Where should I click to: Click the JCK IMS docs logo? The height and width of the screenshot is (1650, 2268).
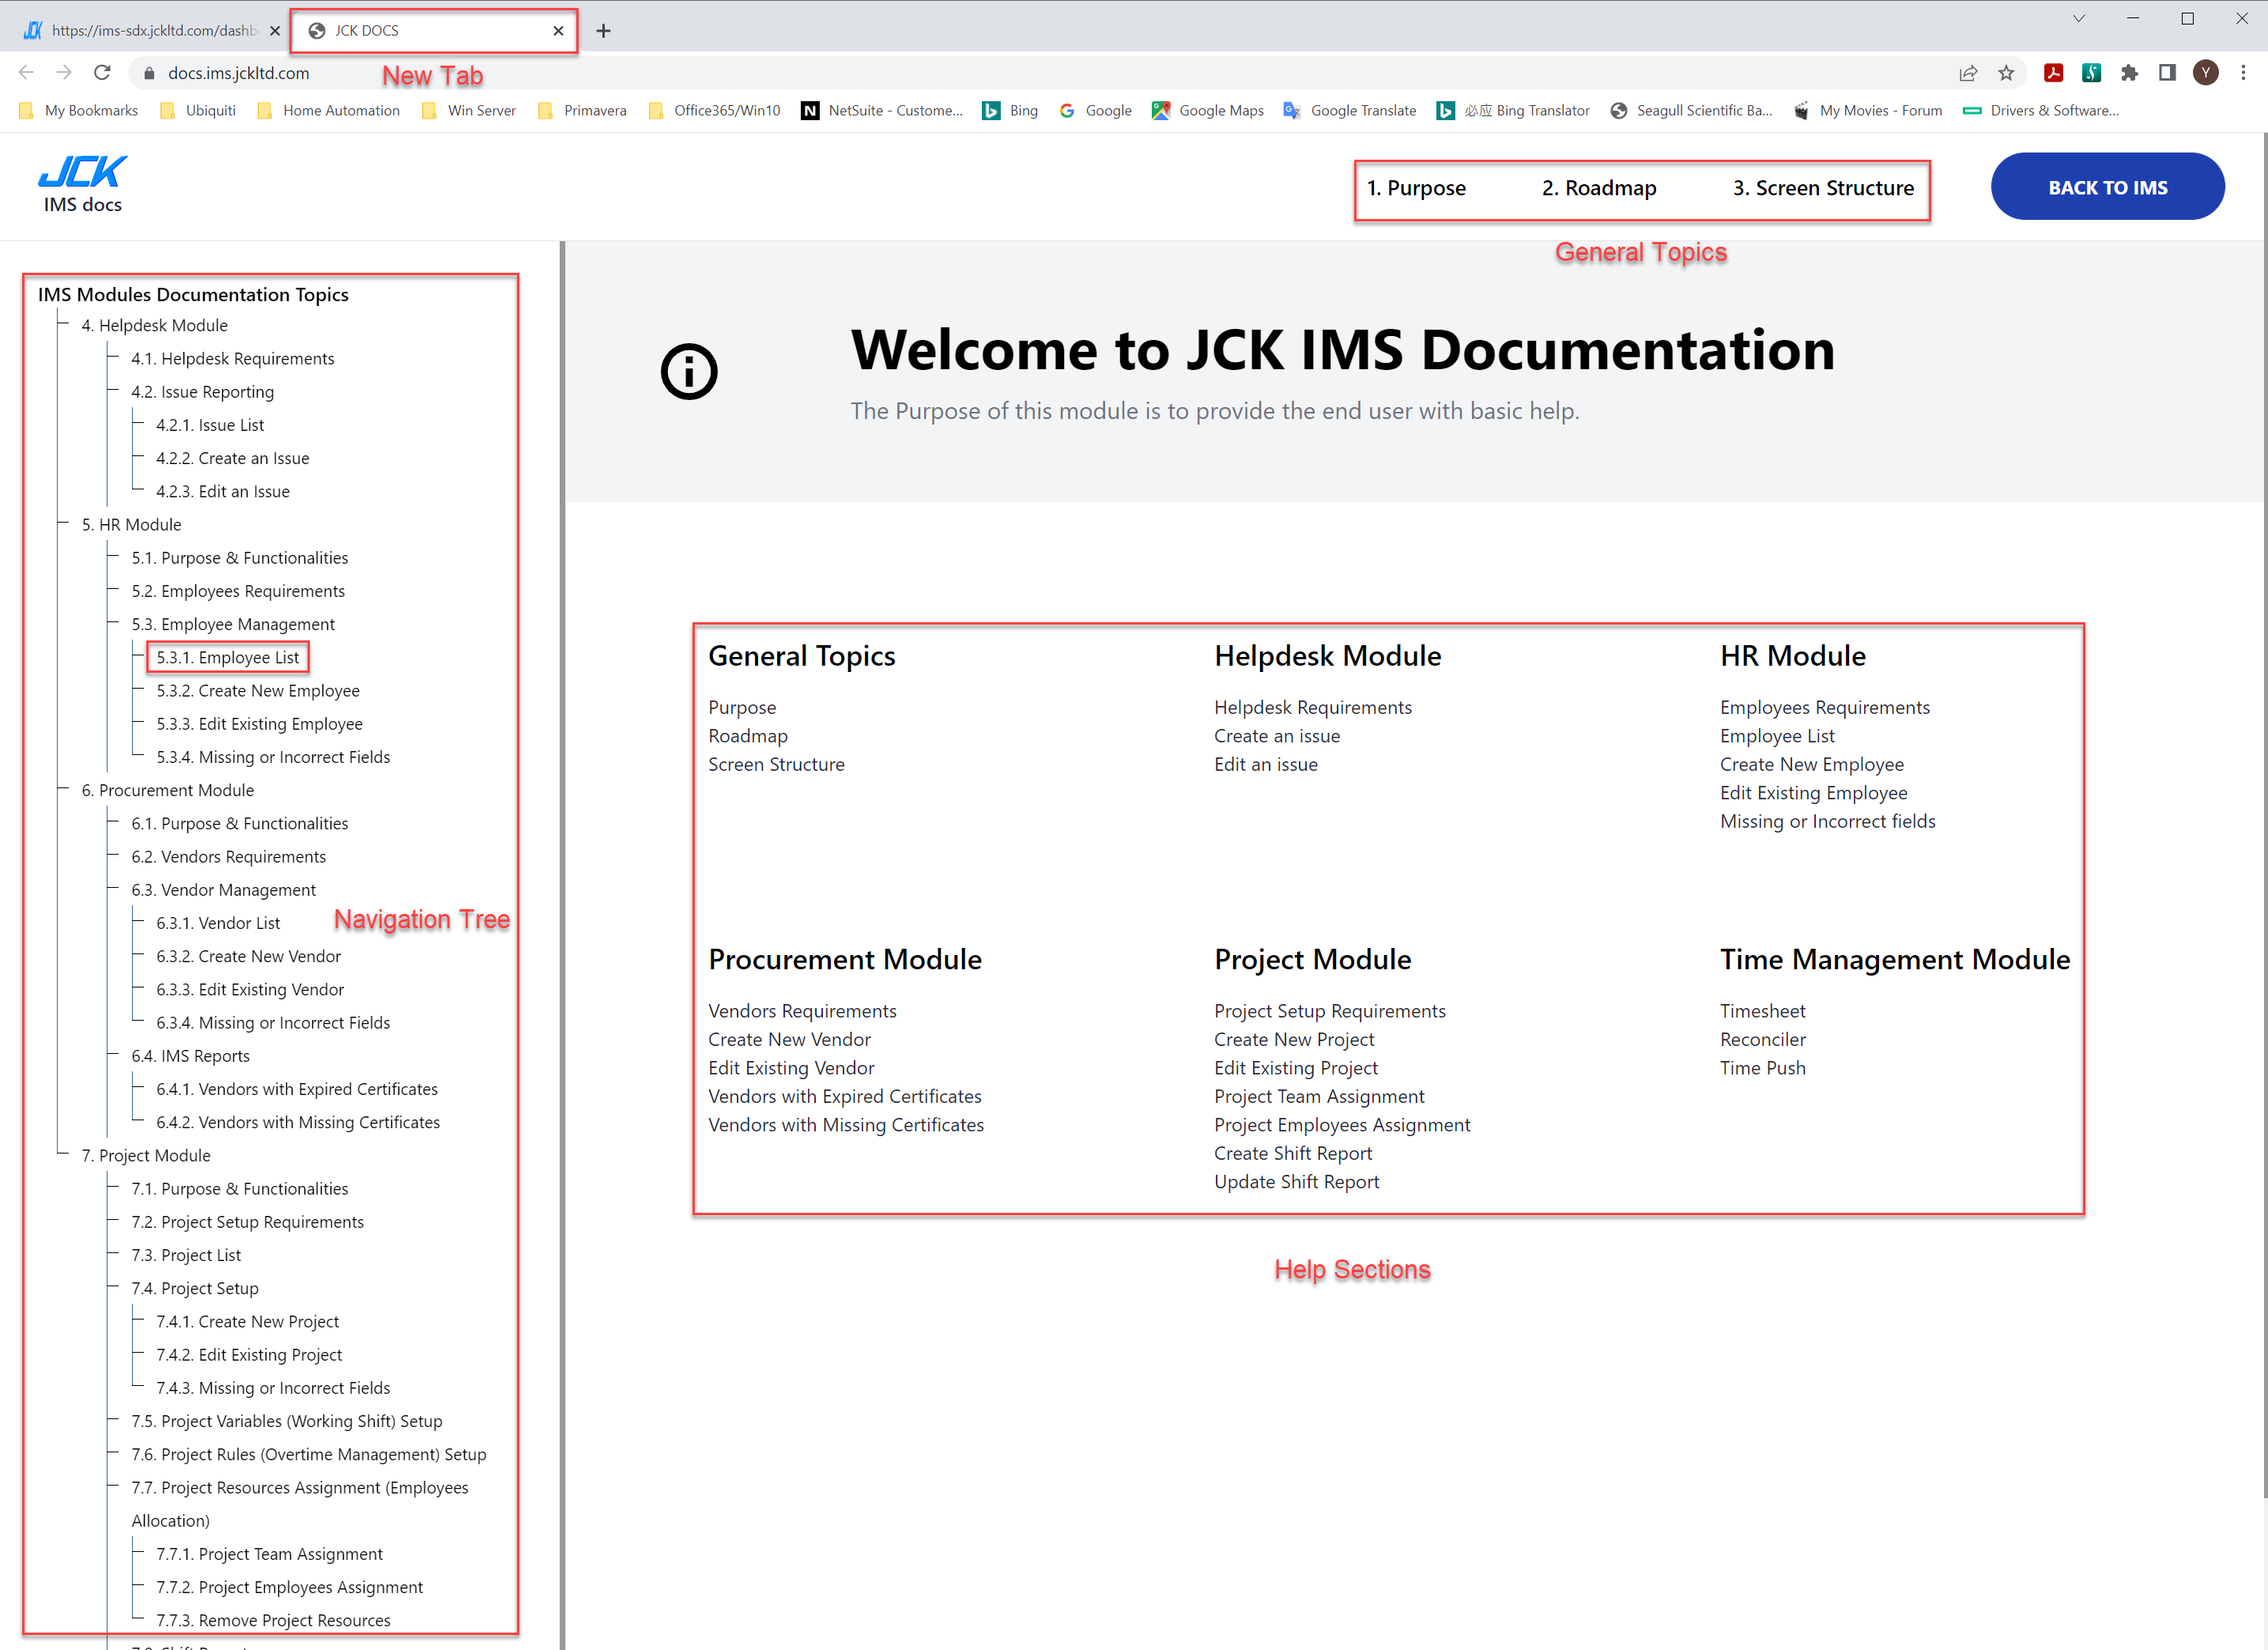point(83,185)
